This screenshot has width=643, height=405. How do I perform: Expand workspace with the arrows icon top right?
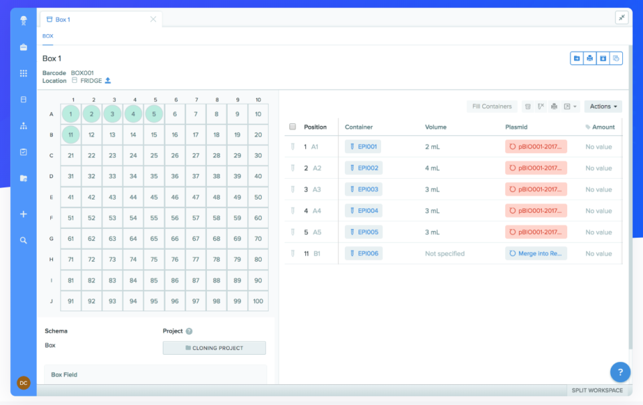click(x=622, y=17)
